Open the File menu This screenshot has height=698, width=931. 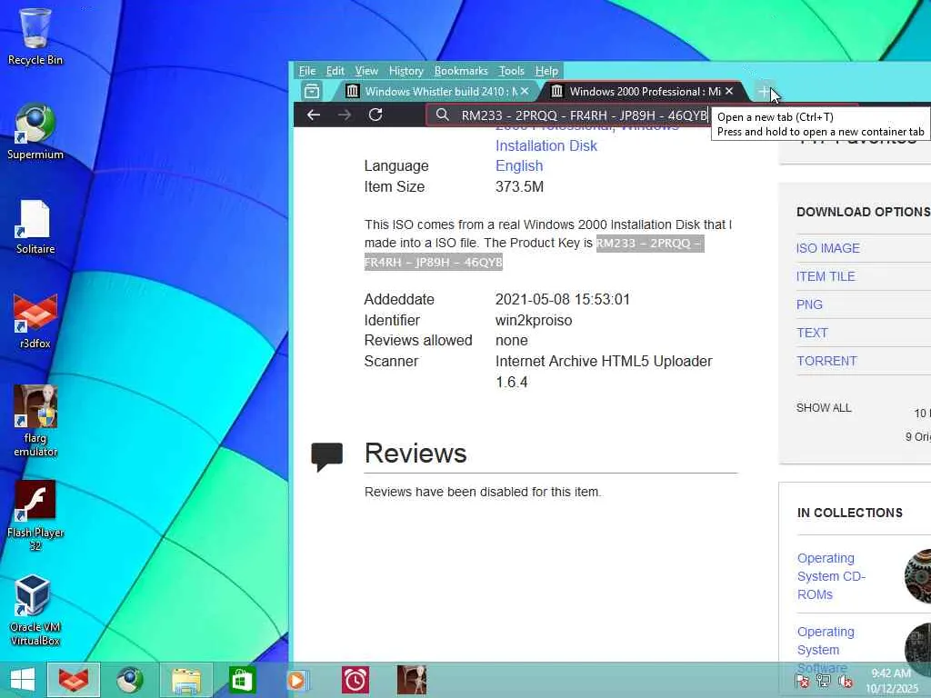tap(307, 71)
